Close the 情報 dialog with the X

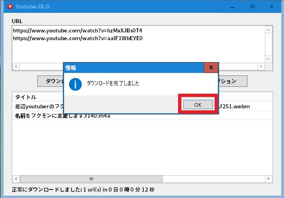pos(211,68)
